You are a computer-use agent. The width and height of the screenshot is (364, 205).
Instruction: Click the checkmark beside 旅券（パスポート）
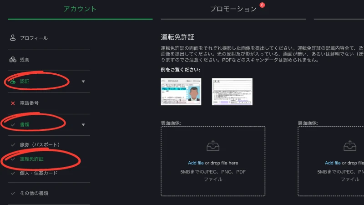pos(13,145)
